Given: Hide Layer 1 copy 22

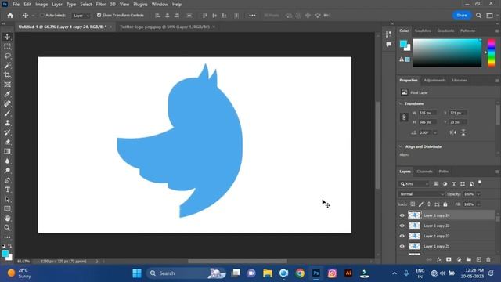Looking at the screenshot, I should [x=402, y=236].
